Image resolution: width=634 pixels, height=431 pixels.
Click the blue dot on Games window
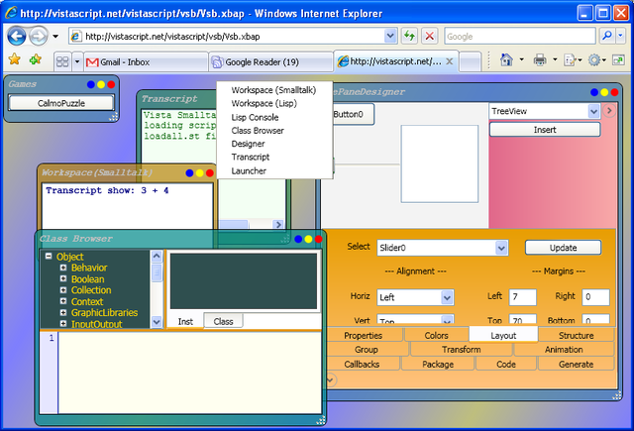click(x=91, y=84)
